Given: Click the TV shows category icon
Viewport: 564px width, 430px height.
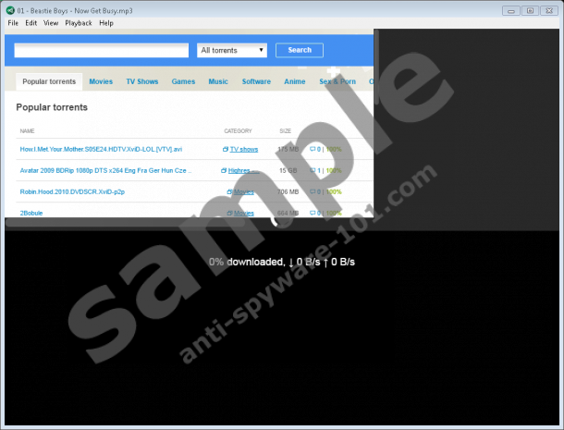Looking at the screenshot, I should pos(226,149).
